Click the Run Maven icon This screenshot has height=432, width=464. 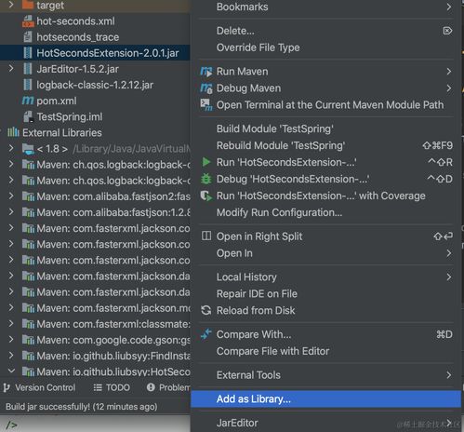206,72
